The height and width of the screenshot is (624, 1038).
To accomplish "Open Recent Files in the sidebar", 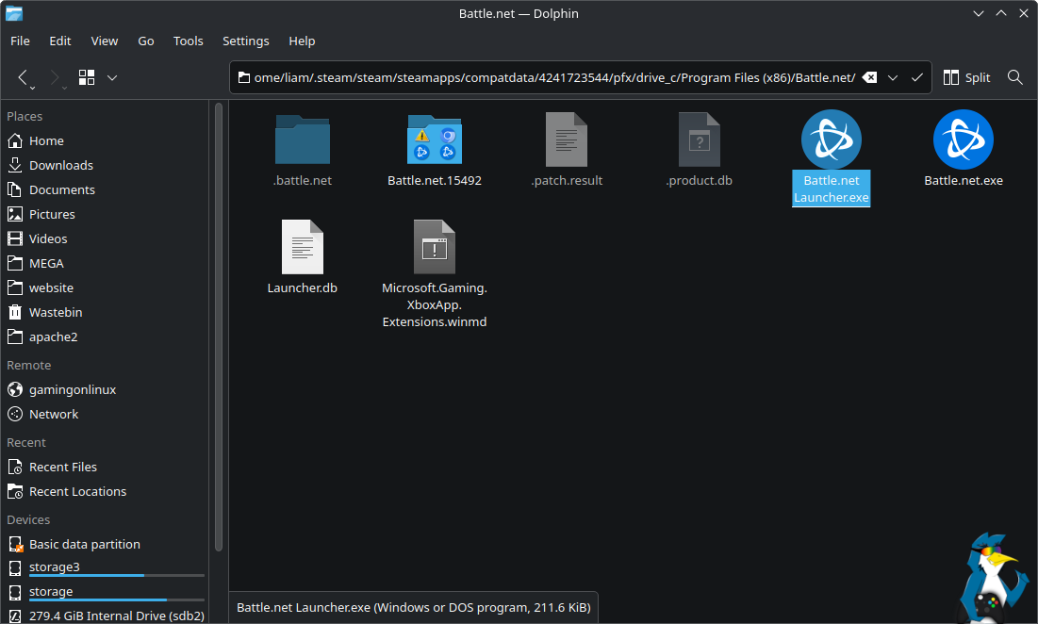I will (62, 467).
